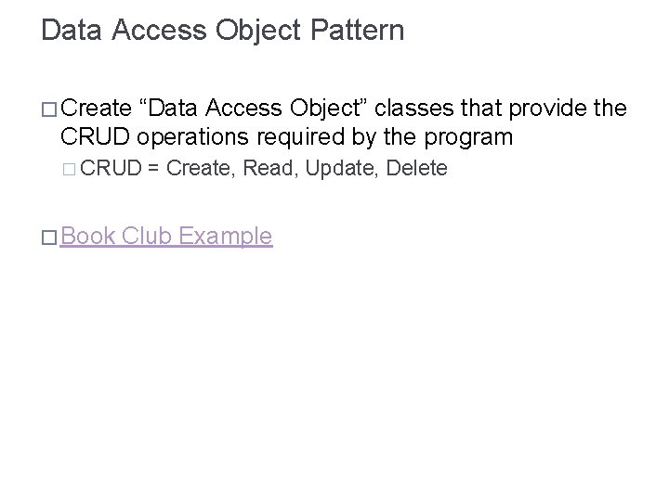Screen dimensions: 669x501
Task: Click "CRUD" at the start of the sub-bullet
Action: [x=111, y=167]
